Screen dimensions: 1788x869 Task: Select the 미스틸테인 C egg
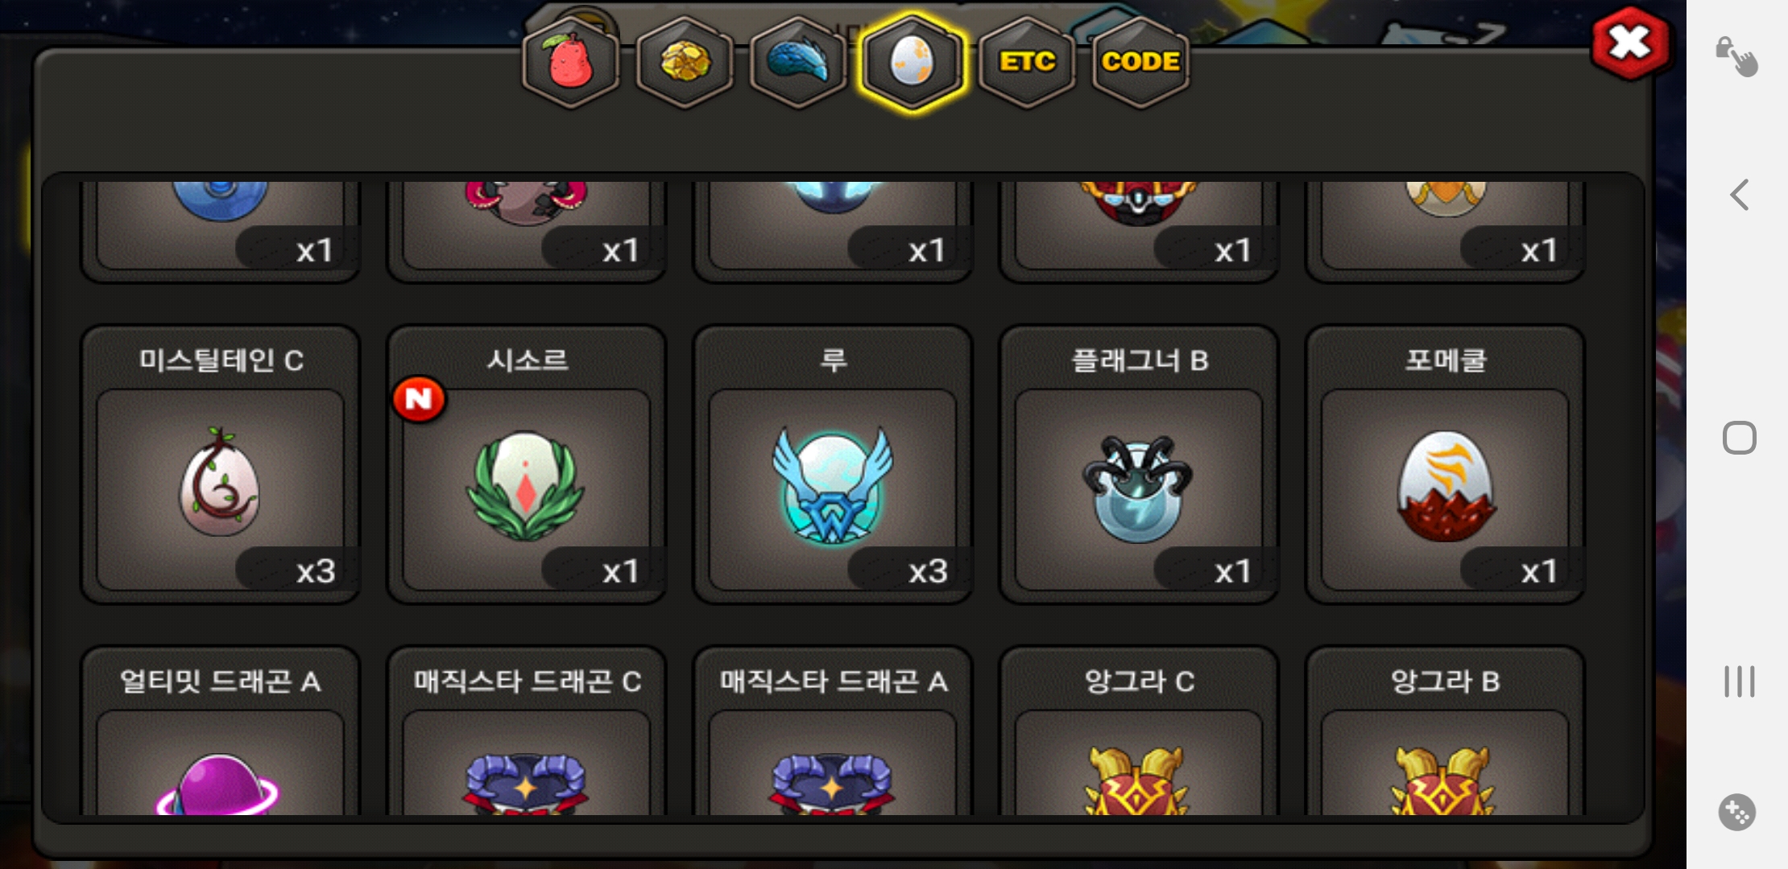click(x=221, y=464)
